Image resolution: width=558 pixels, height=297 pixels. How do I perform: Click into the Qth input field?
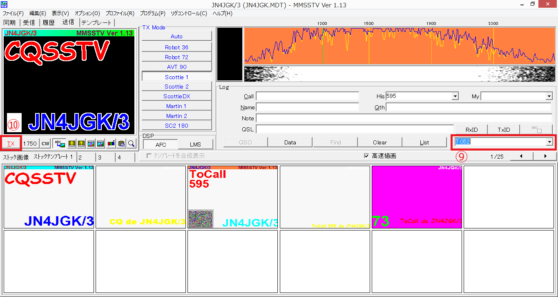(469, 107)
